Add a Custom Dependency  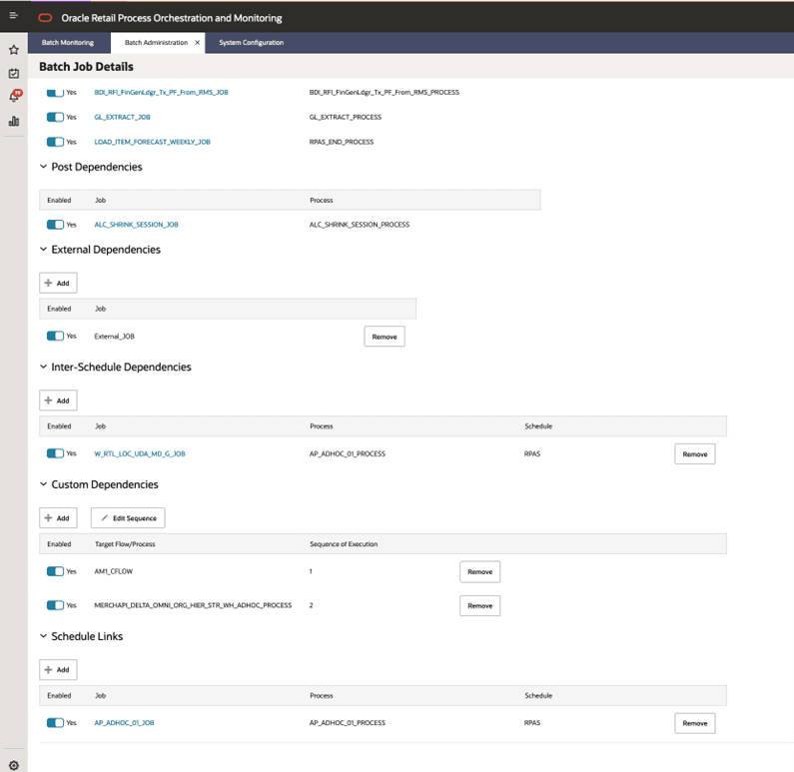[x=58, y=518]
